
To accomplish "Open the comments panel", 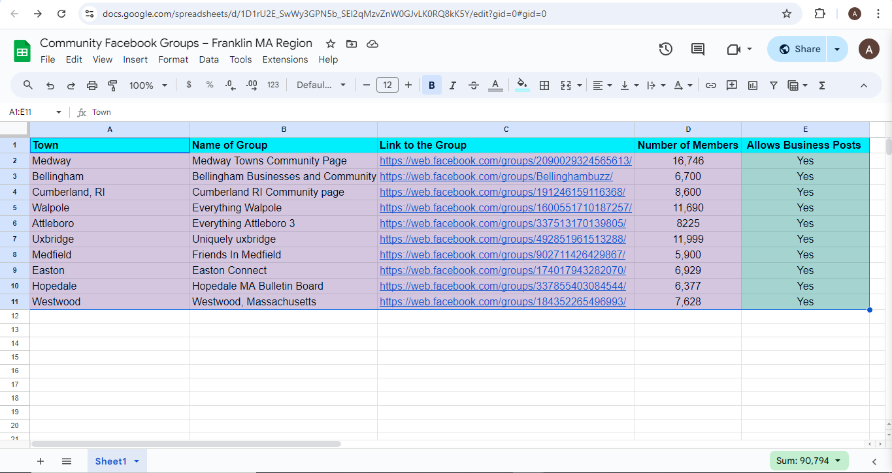I will 698,49.
